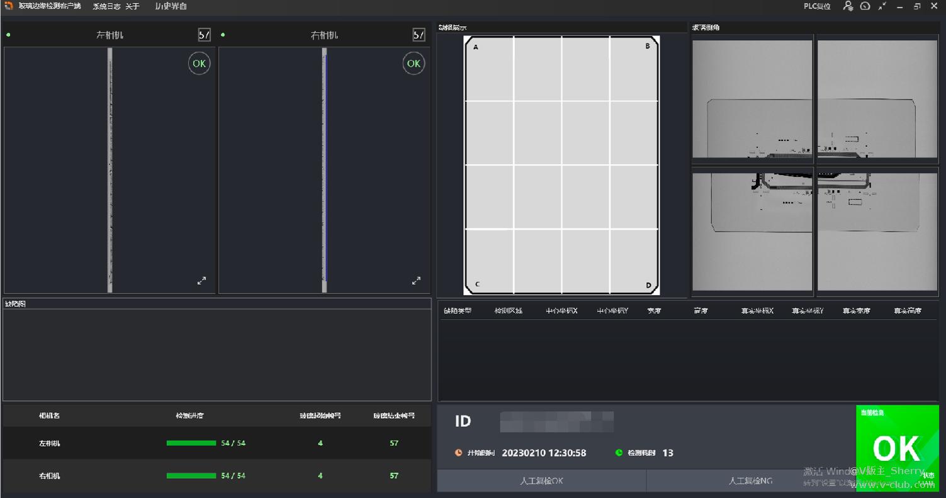Click the green status dot of 右相机
This screenshot has width=946, height=498.
click(x=223, y=35)
